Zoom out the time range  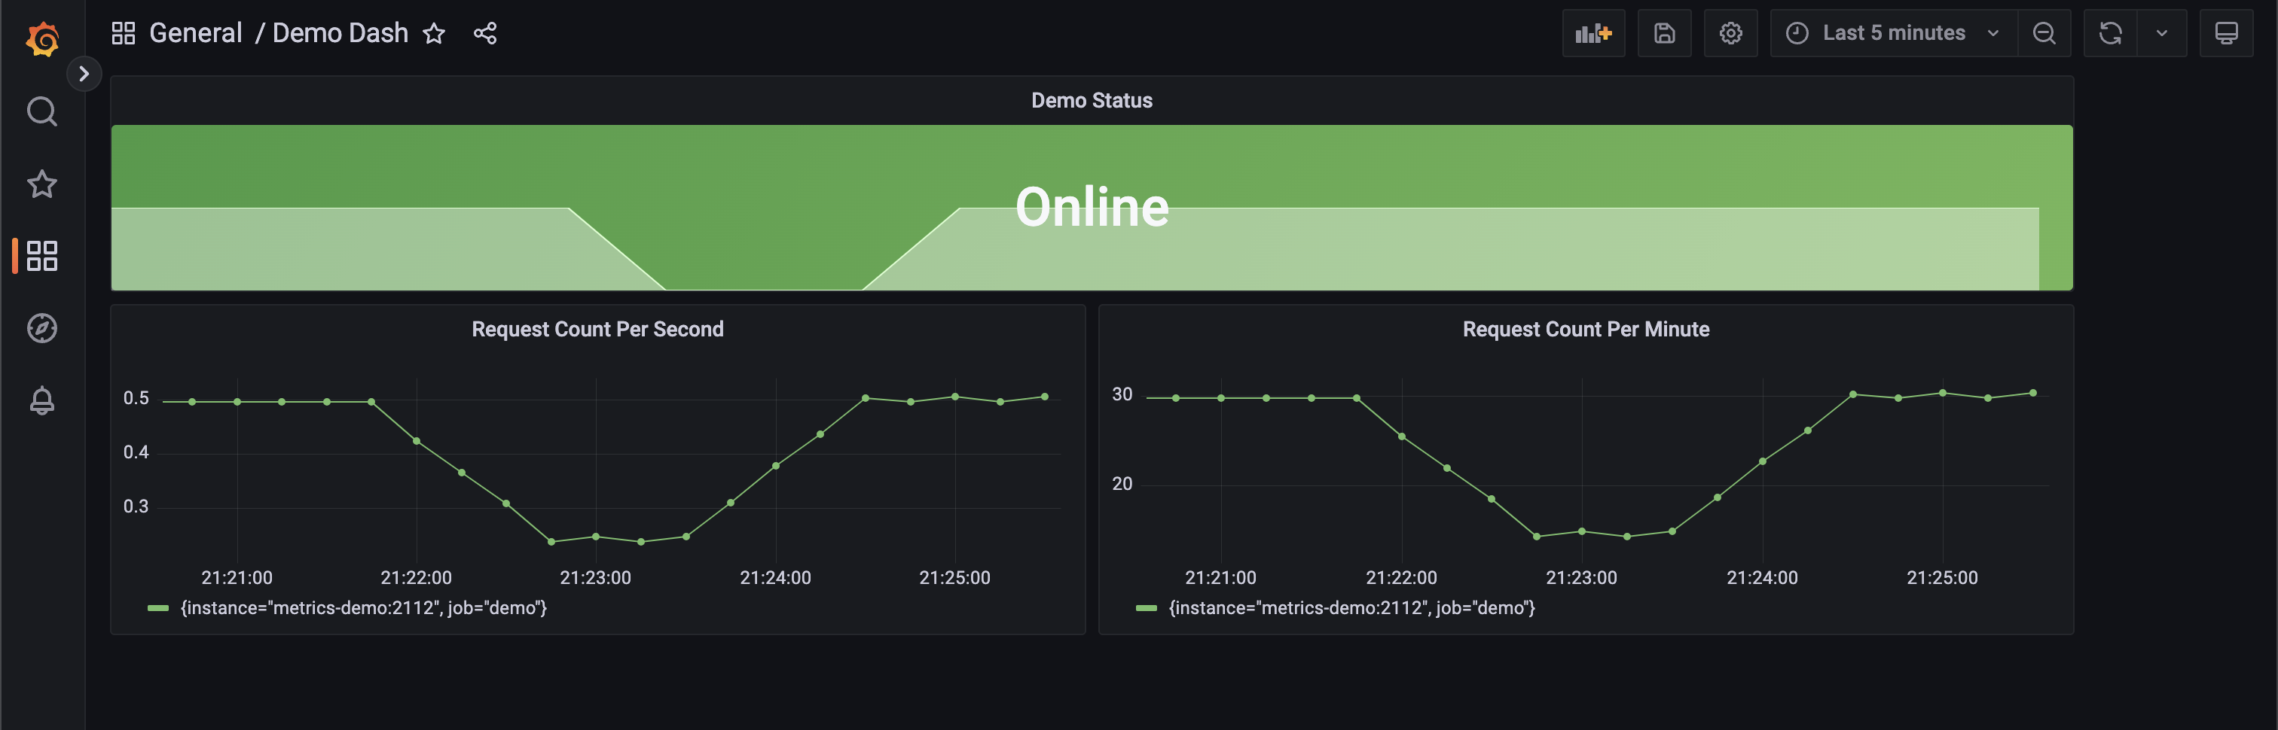click(2044, 34)
